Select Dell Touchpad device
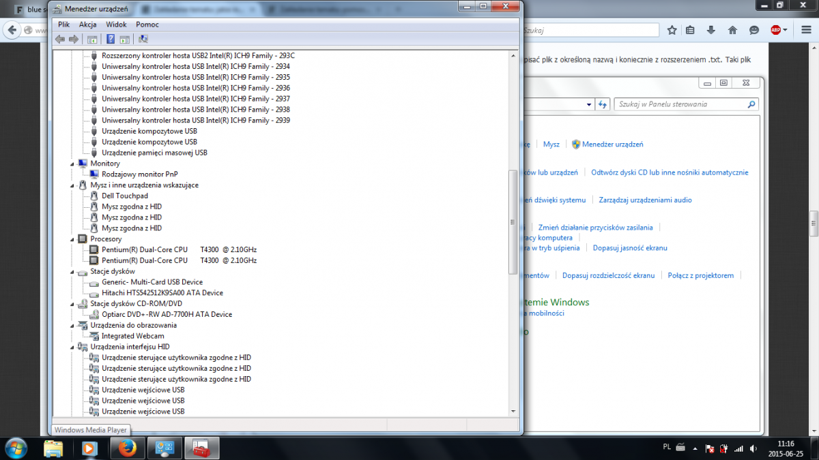This screenshot has width=819, height=460. tap(125, 196)
